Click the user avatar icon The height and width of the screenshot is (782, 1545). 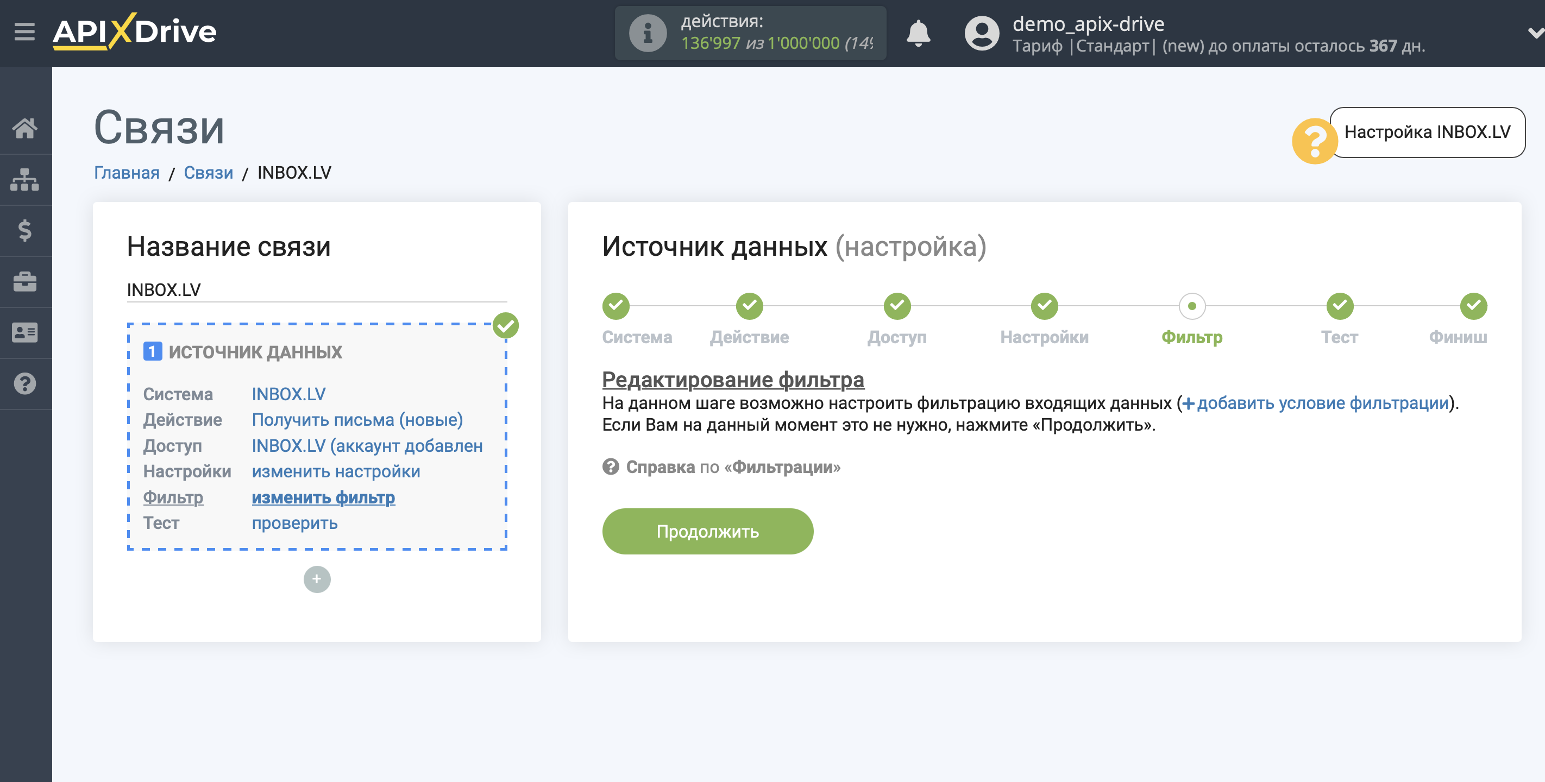tap(981, 33)
